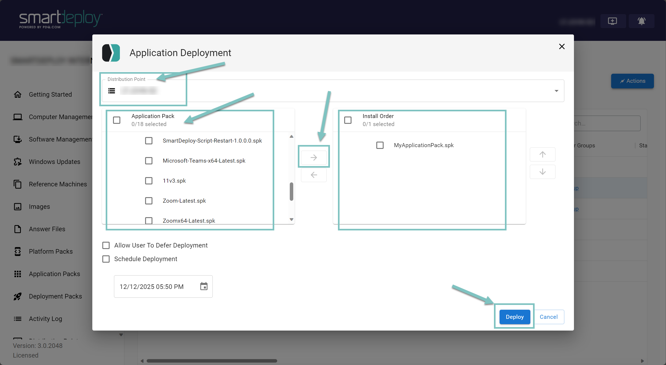
Task: Close the Application Deployment dialog
Action: [562, 46]
